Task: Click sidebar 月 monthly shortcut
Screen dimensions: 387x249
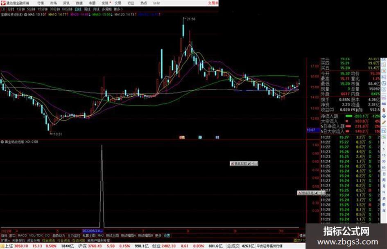Action: coord(384,186)
